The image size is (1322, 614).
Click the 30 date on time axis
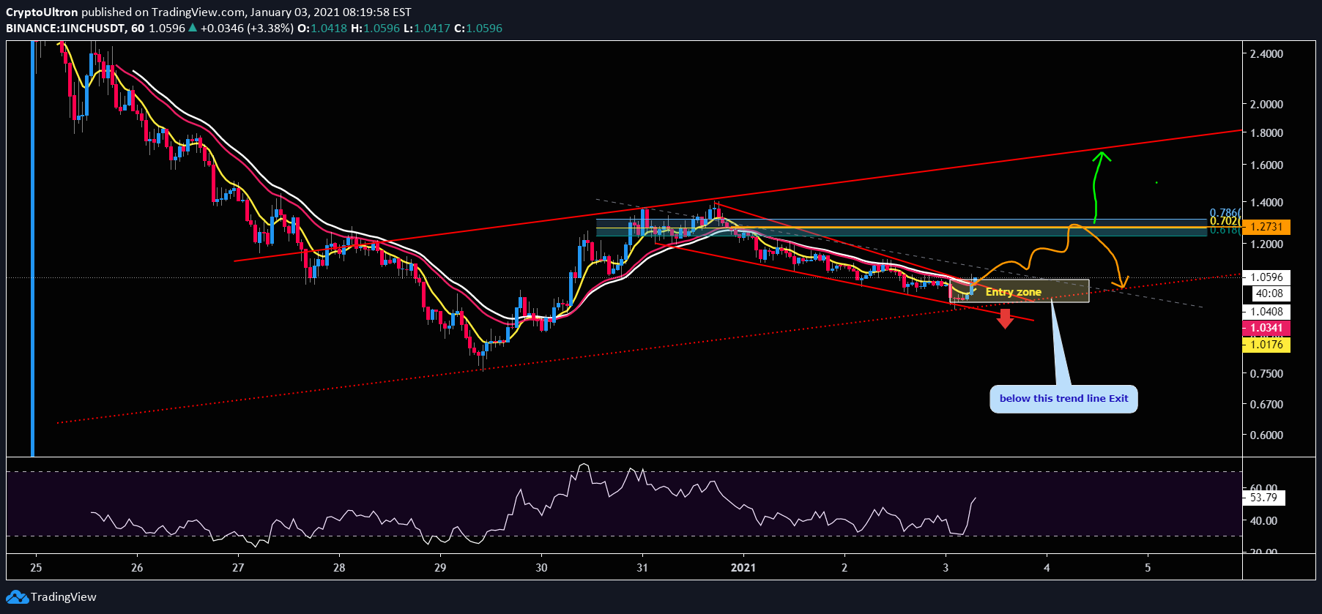click(541, 568)
